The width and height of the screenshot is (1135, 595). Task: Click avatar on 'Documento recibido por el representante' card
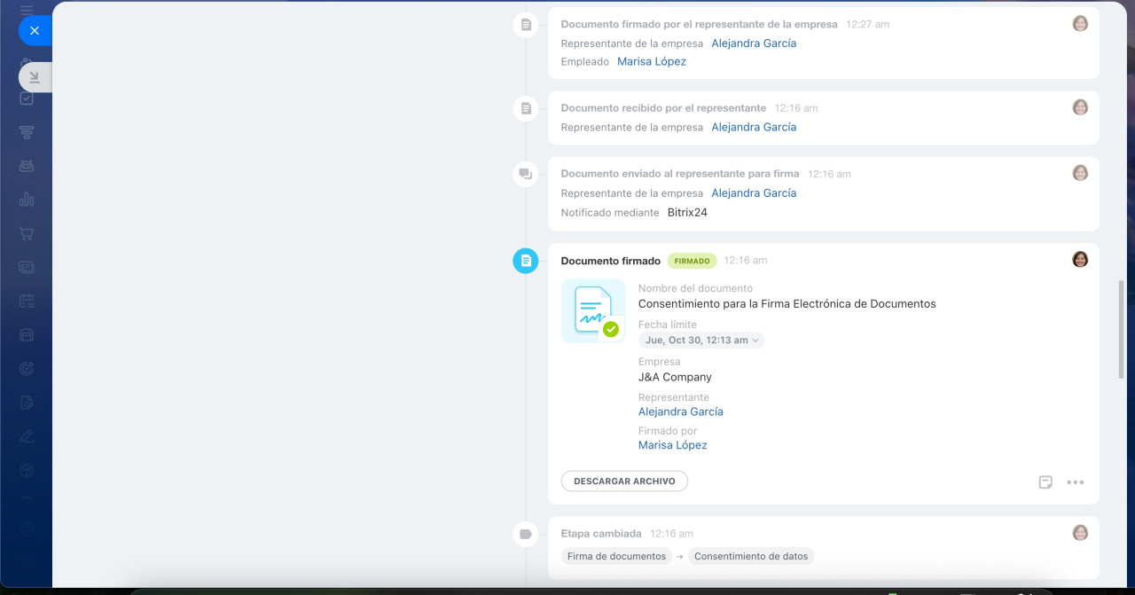pos(1080,107)
